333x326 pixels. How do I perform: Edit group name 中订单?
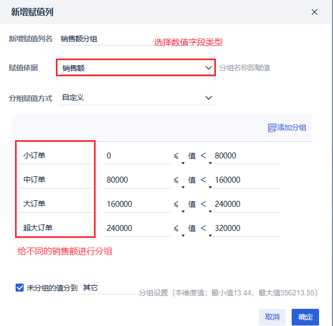point(57,180)
